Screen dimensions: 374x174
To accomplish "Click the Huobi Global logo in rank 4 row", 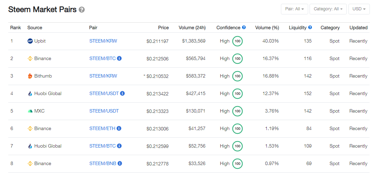I will (x=30, y=94).
